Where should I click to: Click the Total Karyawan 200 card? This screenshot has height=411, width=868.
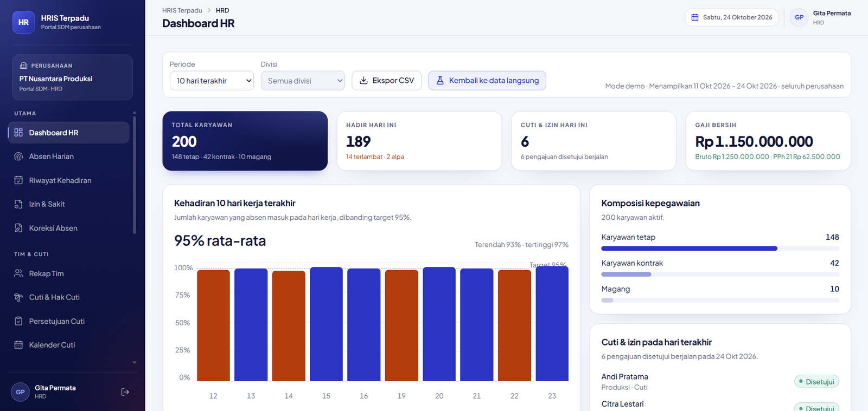click(245, 141)
